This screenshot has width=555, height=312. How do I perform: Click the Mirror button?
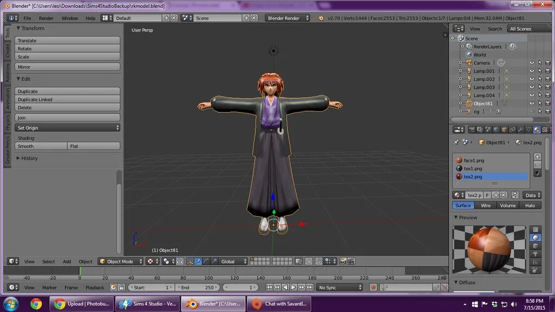click(67, 67)
